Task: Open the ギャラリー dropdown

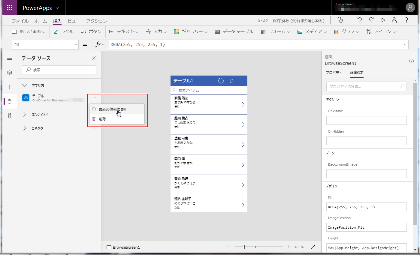Action: 191,31
